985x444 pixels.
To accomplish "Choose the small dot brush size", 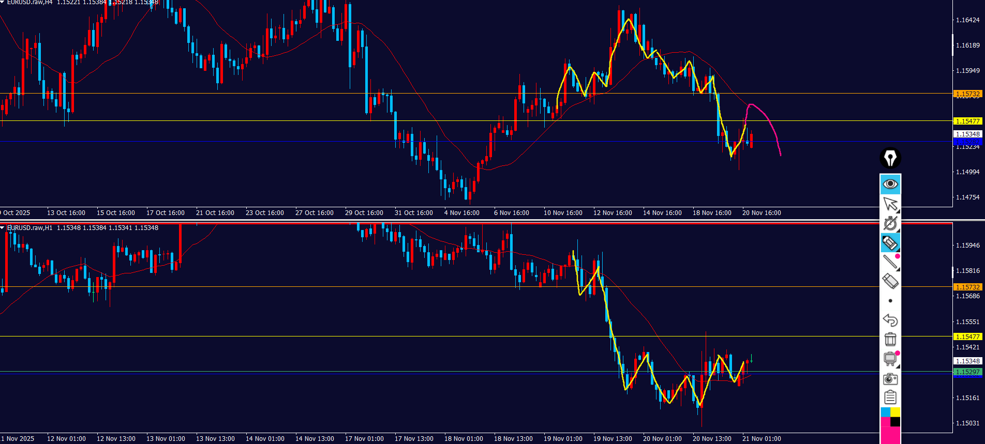I will (x=890, y=301).
